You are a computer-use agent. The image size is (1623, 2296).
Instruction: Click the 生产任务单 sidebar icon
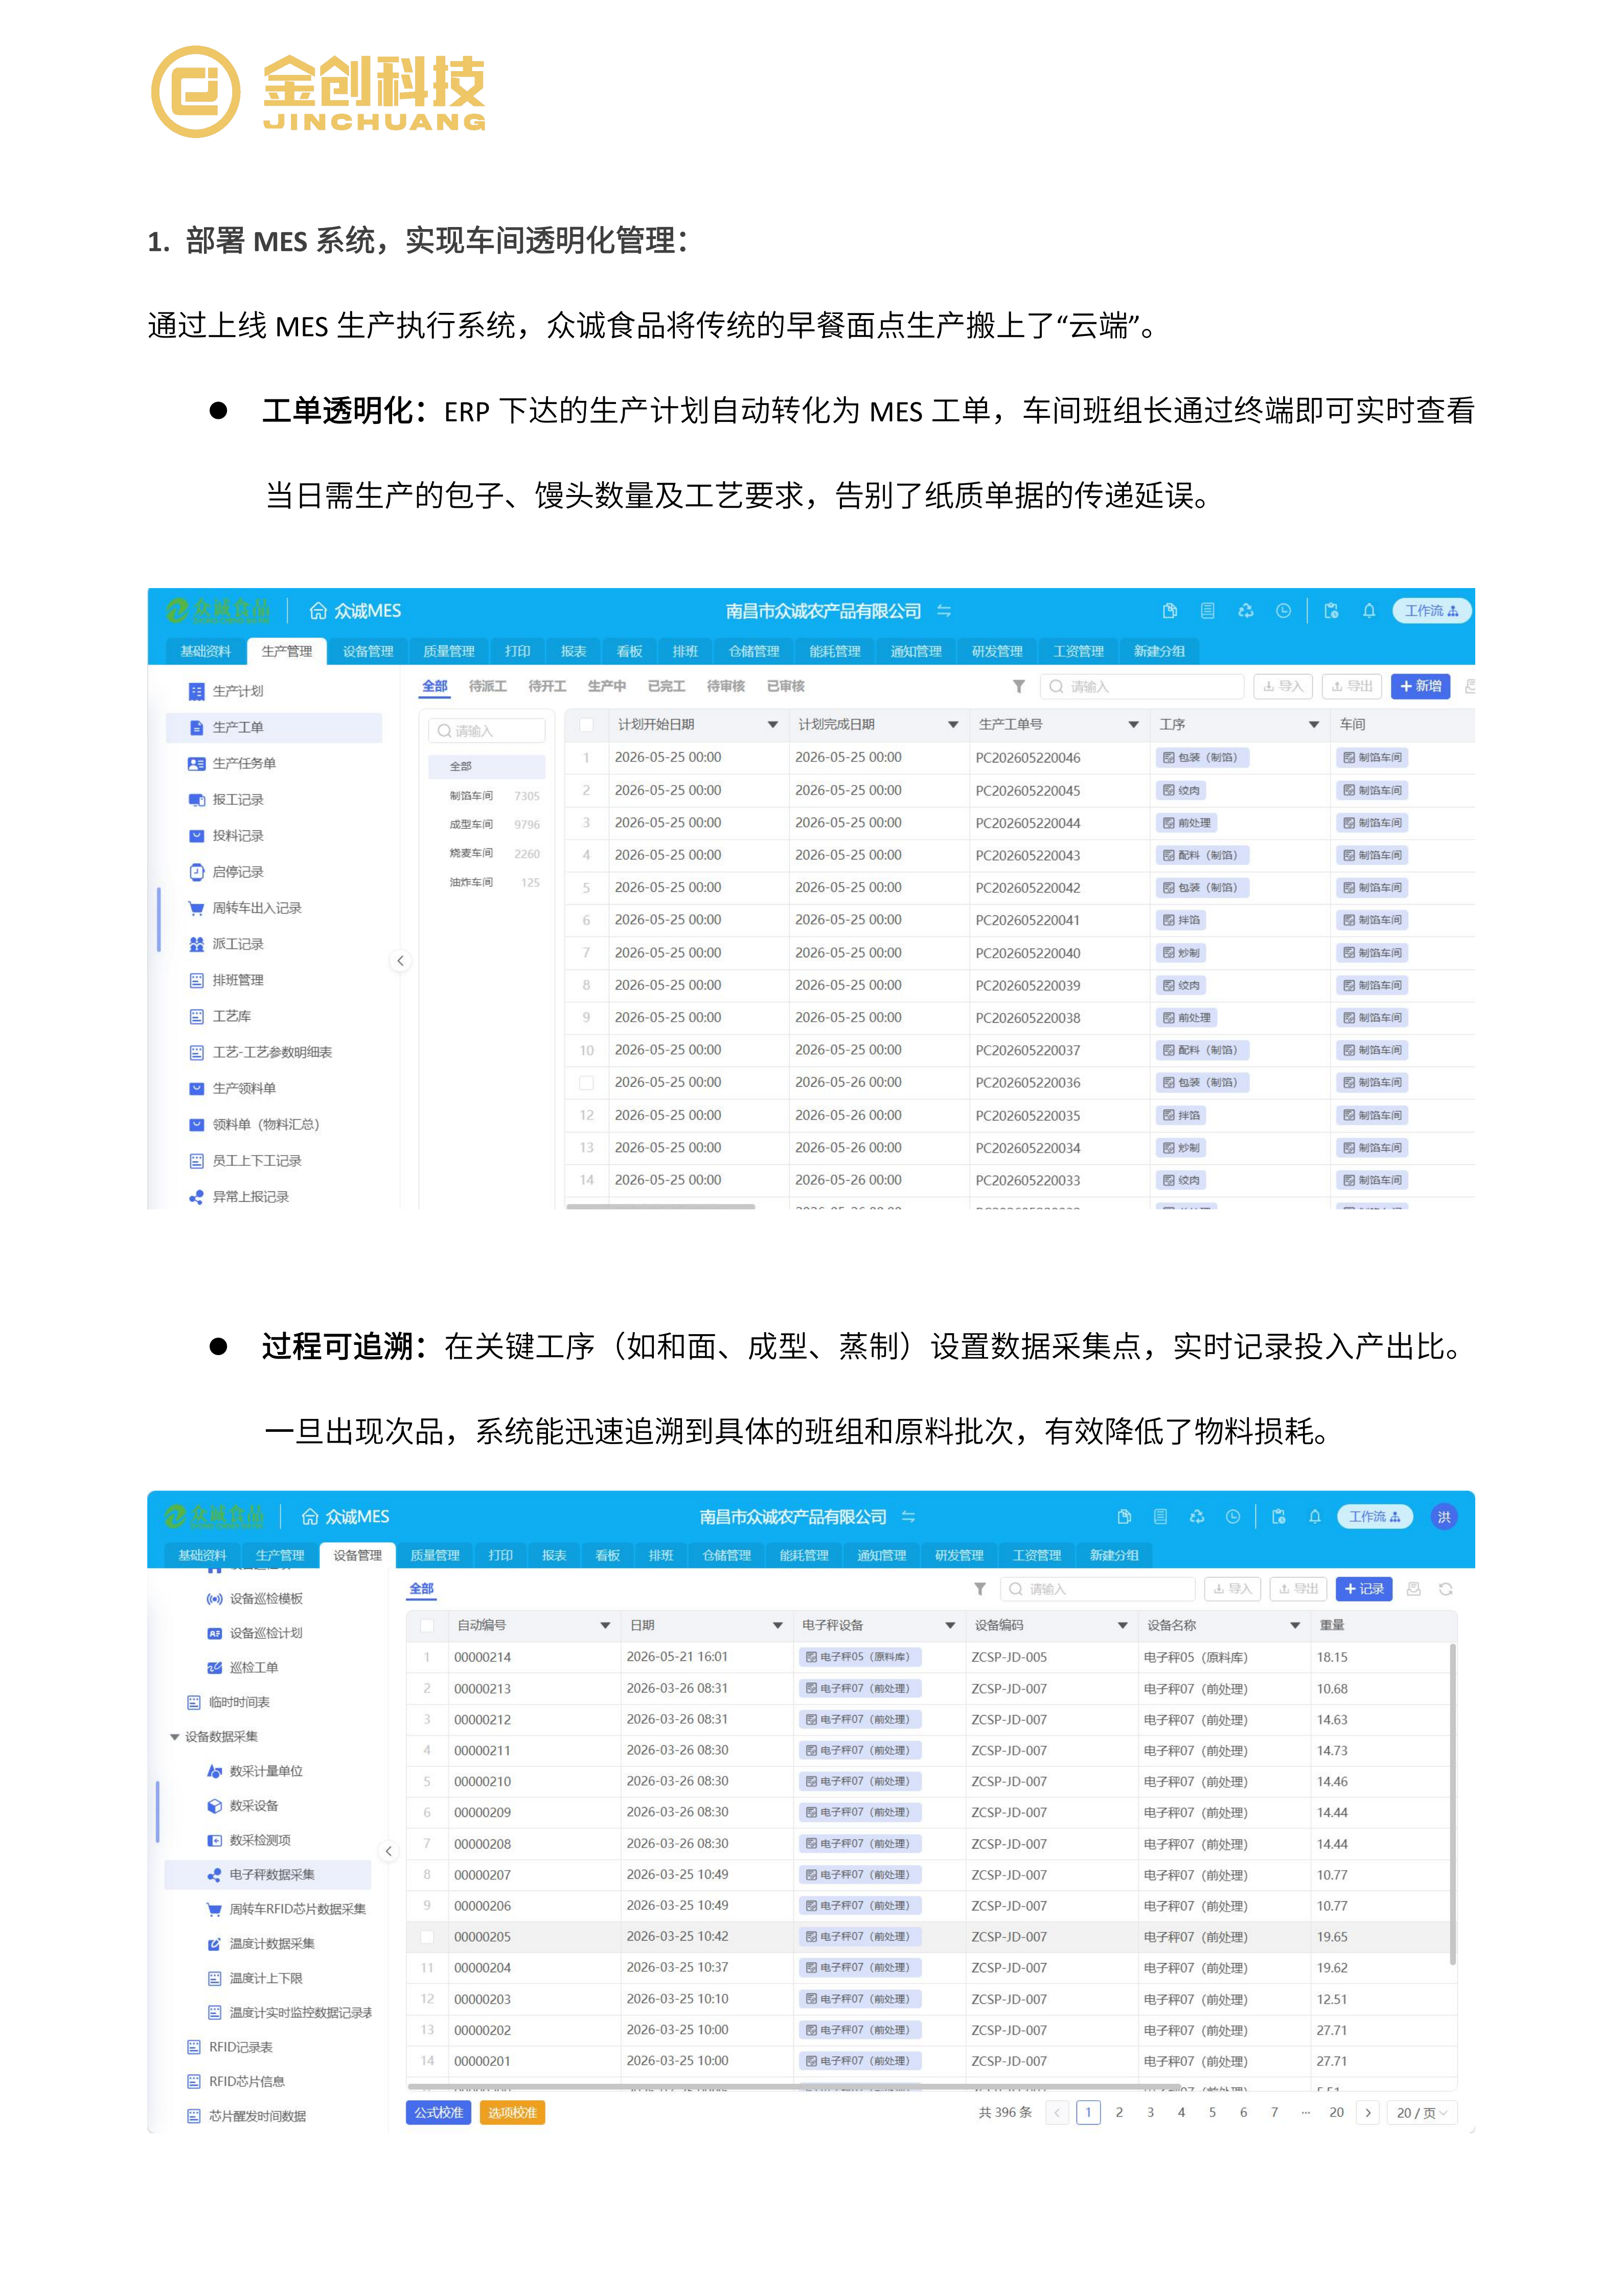pos(196,763)
